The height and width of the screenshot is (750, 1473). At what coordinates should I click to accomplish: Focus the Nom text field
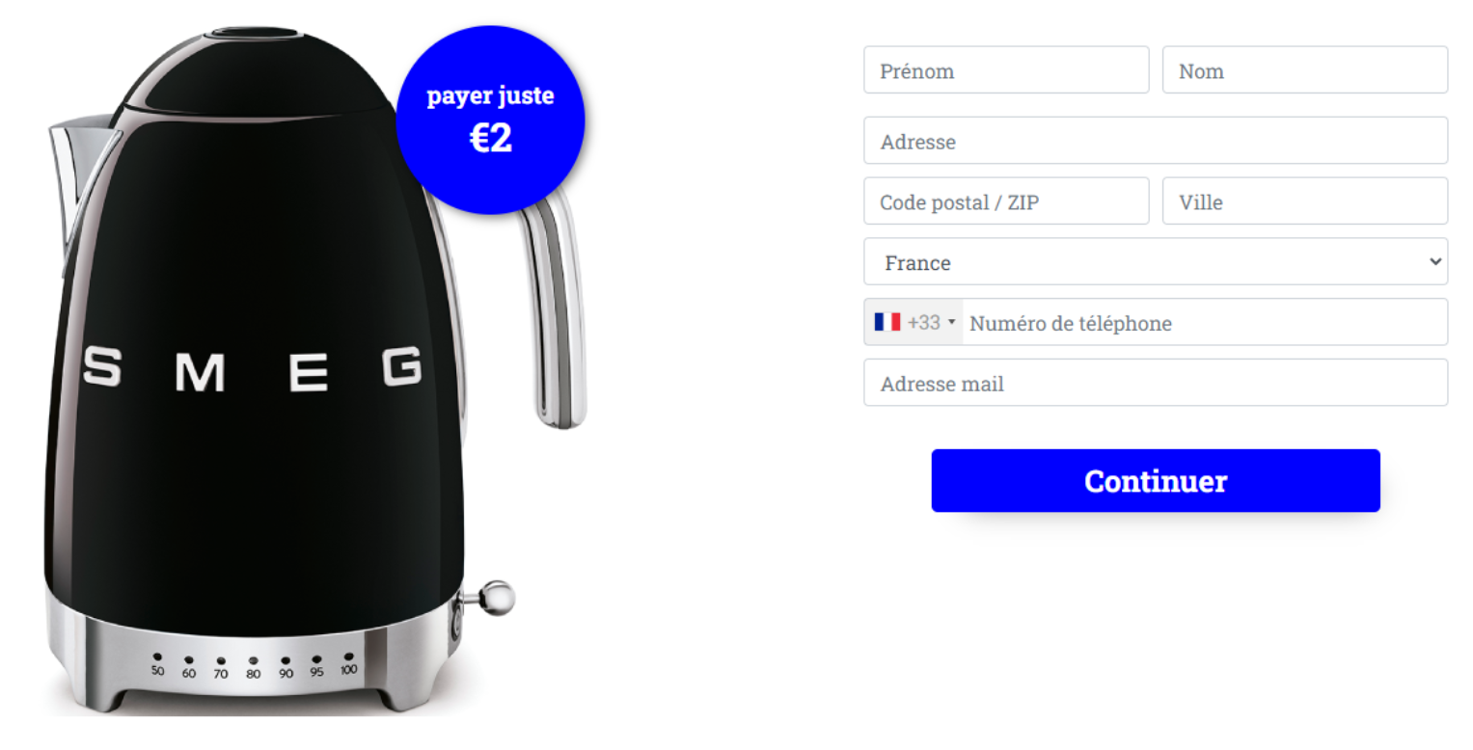(1305, 70)
